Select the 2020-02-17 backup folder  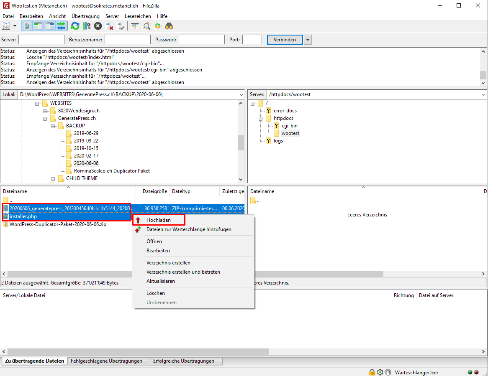click(x=86, y=156)
